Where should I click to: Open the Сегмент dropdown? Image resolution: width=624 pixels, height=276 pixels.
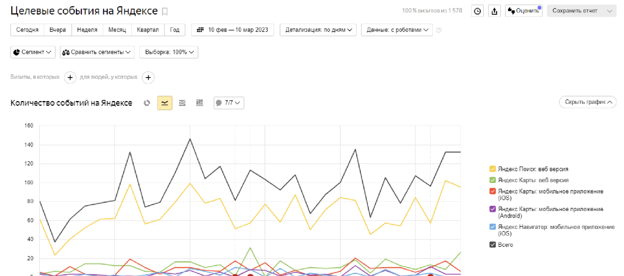tap(33, 52)
